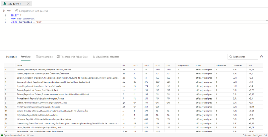Select the France row name cell
Screen dimensions: 268x137
(x=68, y=98)
